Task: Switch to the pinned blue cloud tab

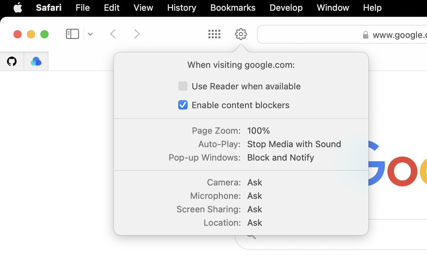Action: click(x=36, y=61)
